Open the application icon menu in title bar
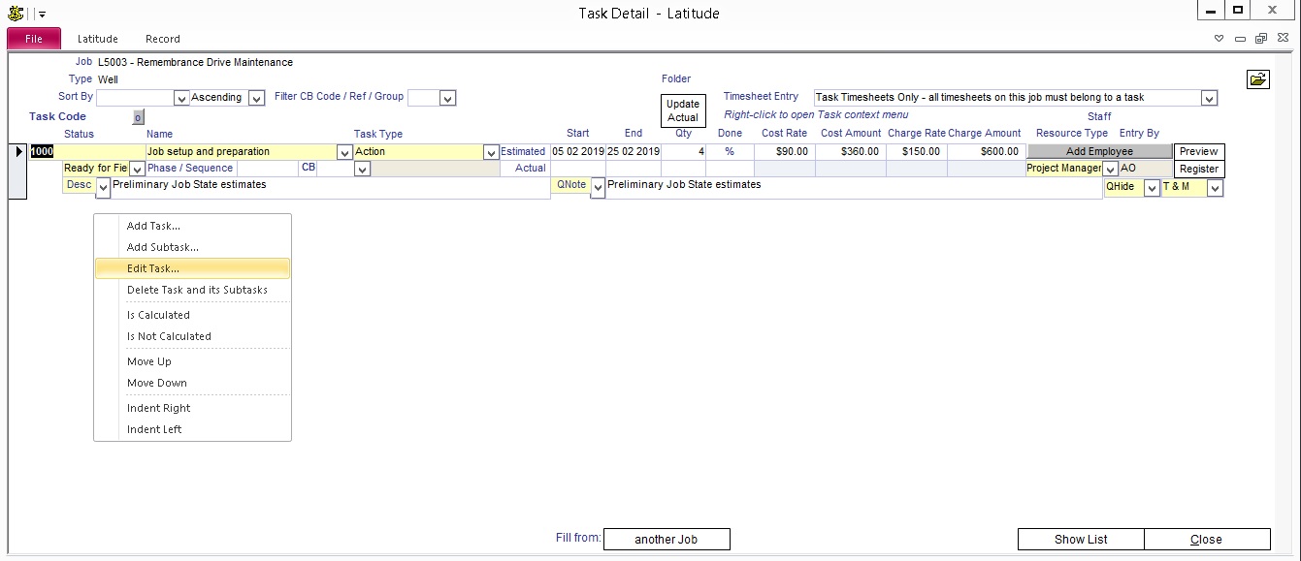The width and height of the screenshot is (1301, 561). (16, 14)
